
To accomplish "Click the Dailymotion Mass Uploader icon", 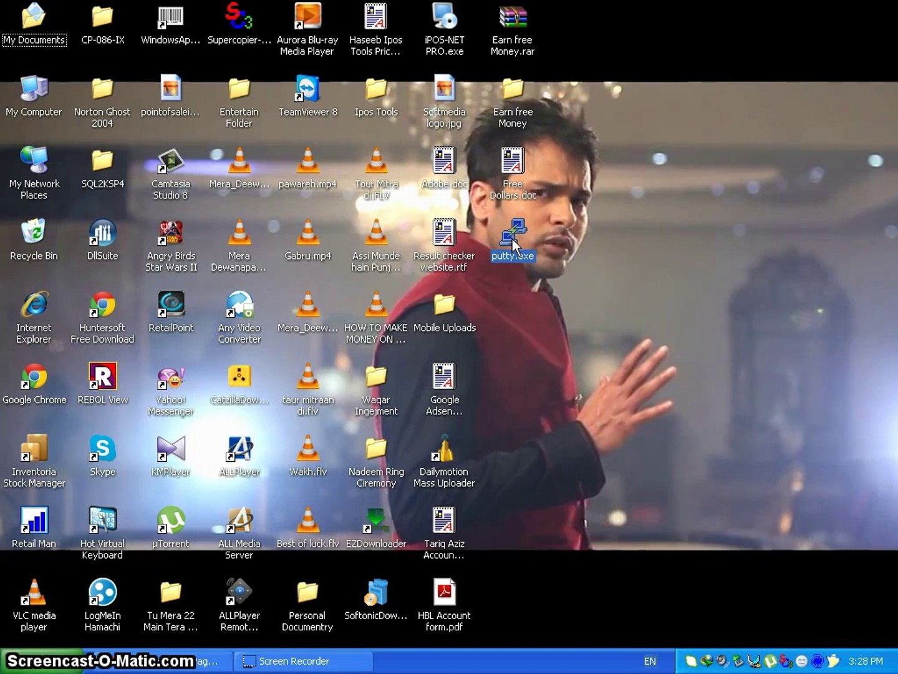I will (444, 449).
